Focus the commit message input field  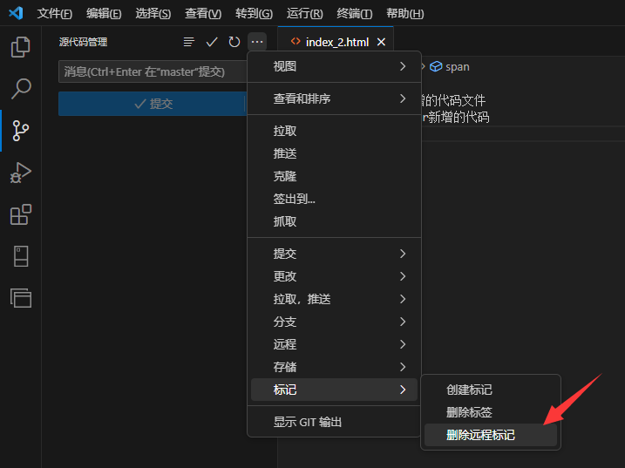153,71
